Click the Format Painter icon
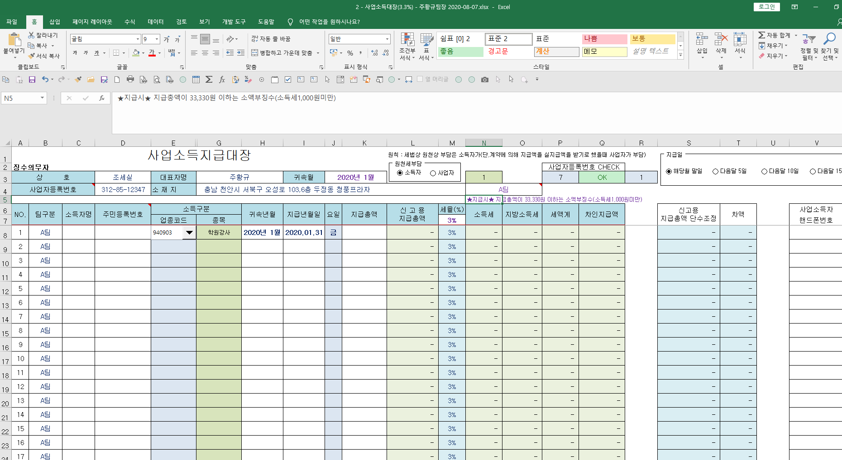The image size is (842, 460). [44, 56]
